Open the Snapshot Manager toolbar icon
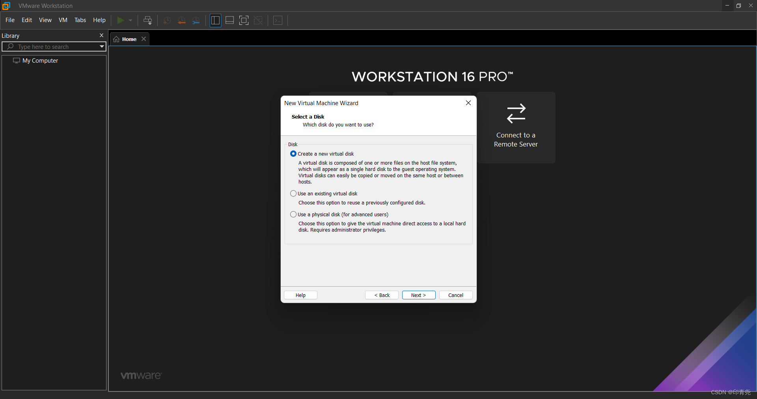Viewport: 757px width, 399px height. (196, 20)
